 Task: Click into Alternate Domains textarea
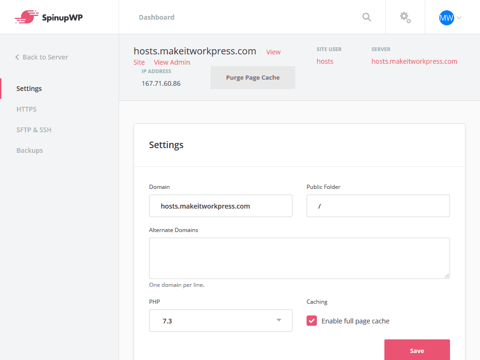point(299,258)
